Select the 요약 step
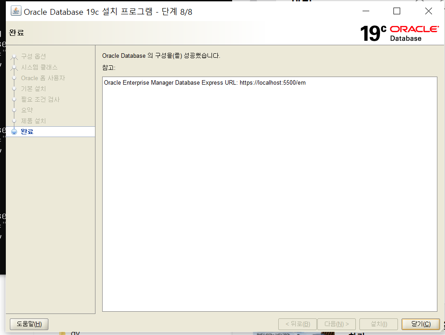 (27, 110)
